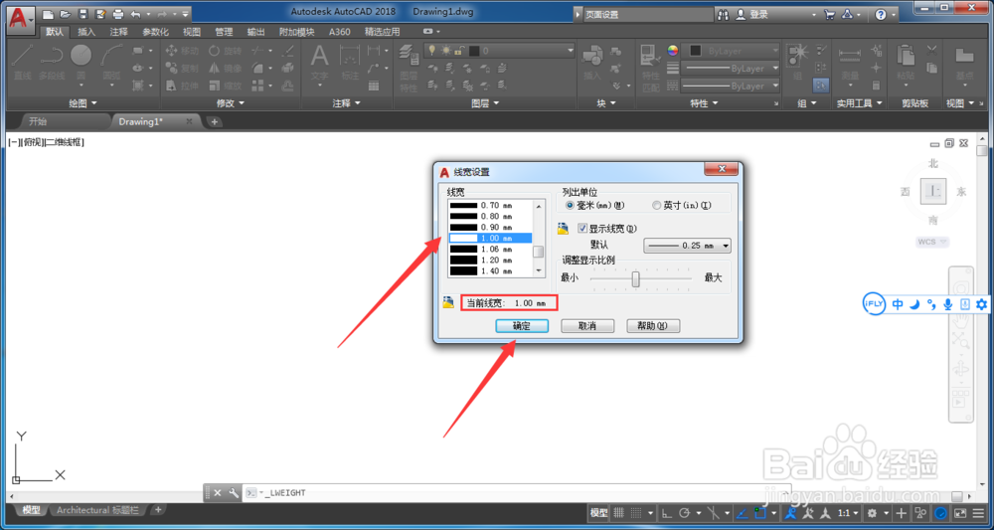Toggle grid display in status bar
994x530 pixels.
[x=619, y=513]
